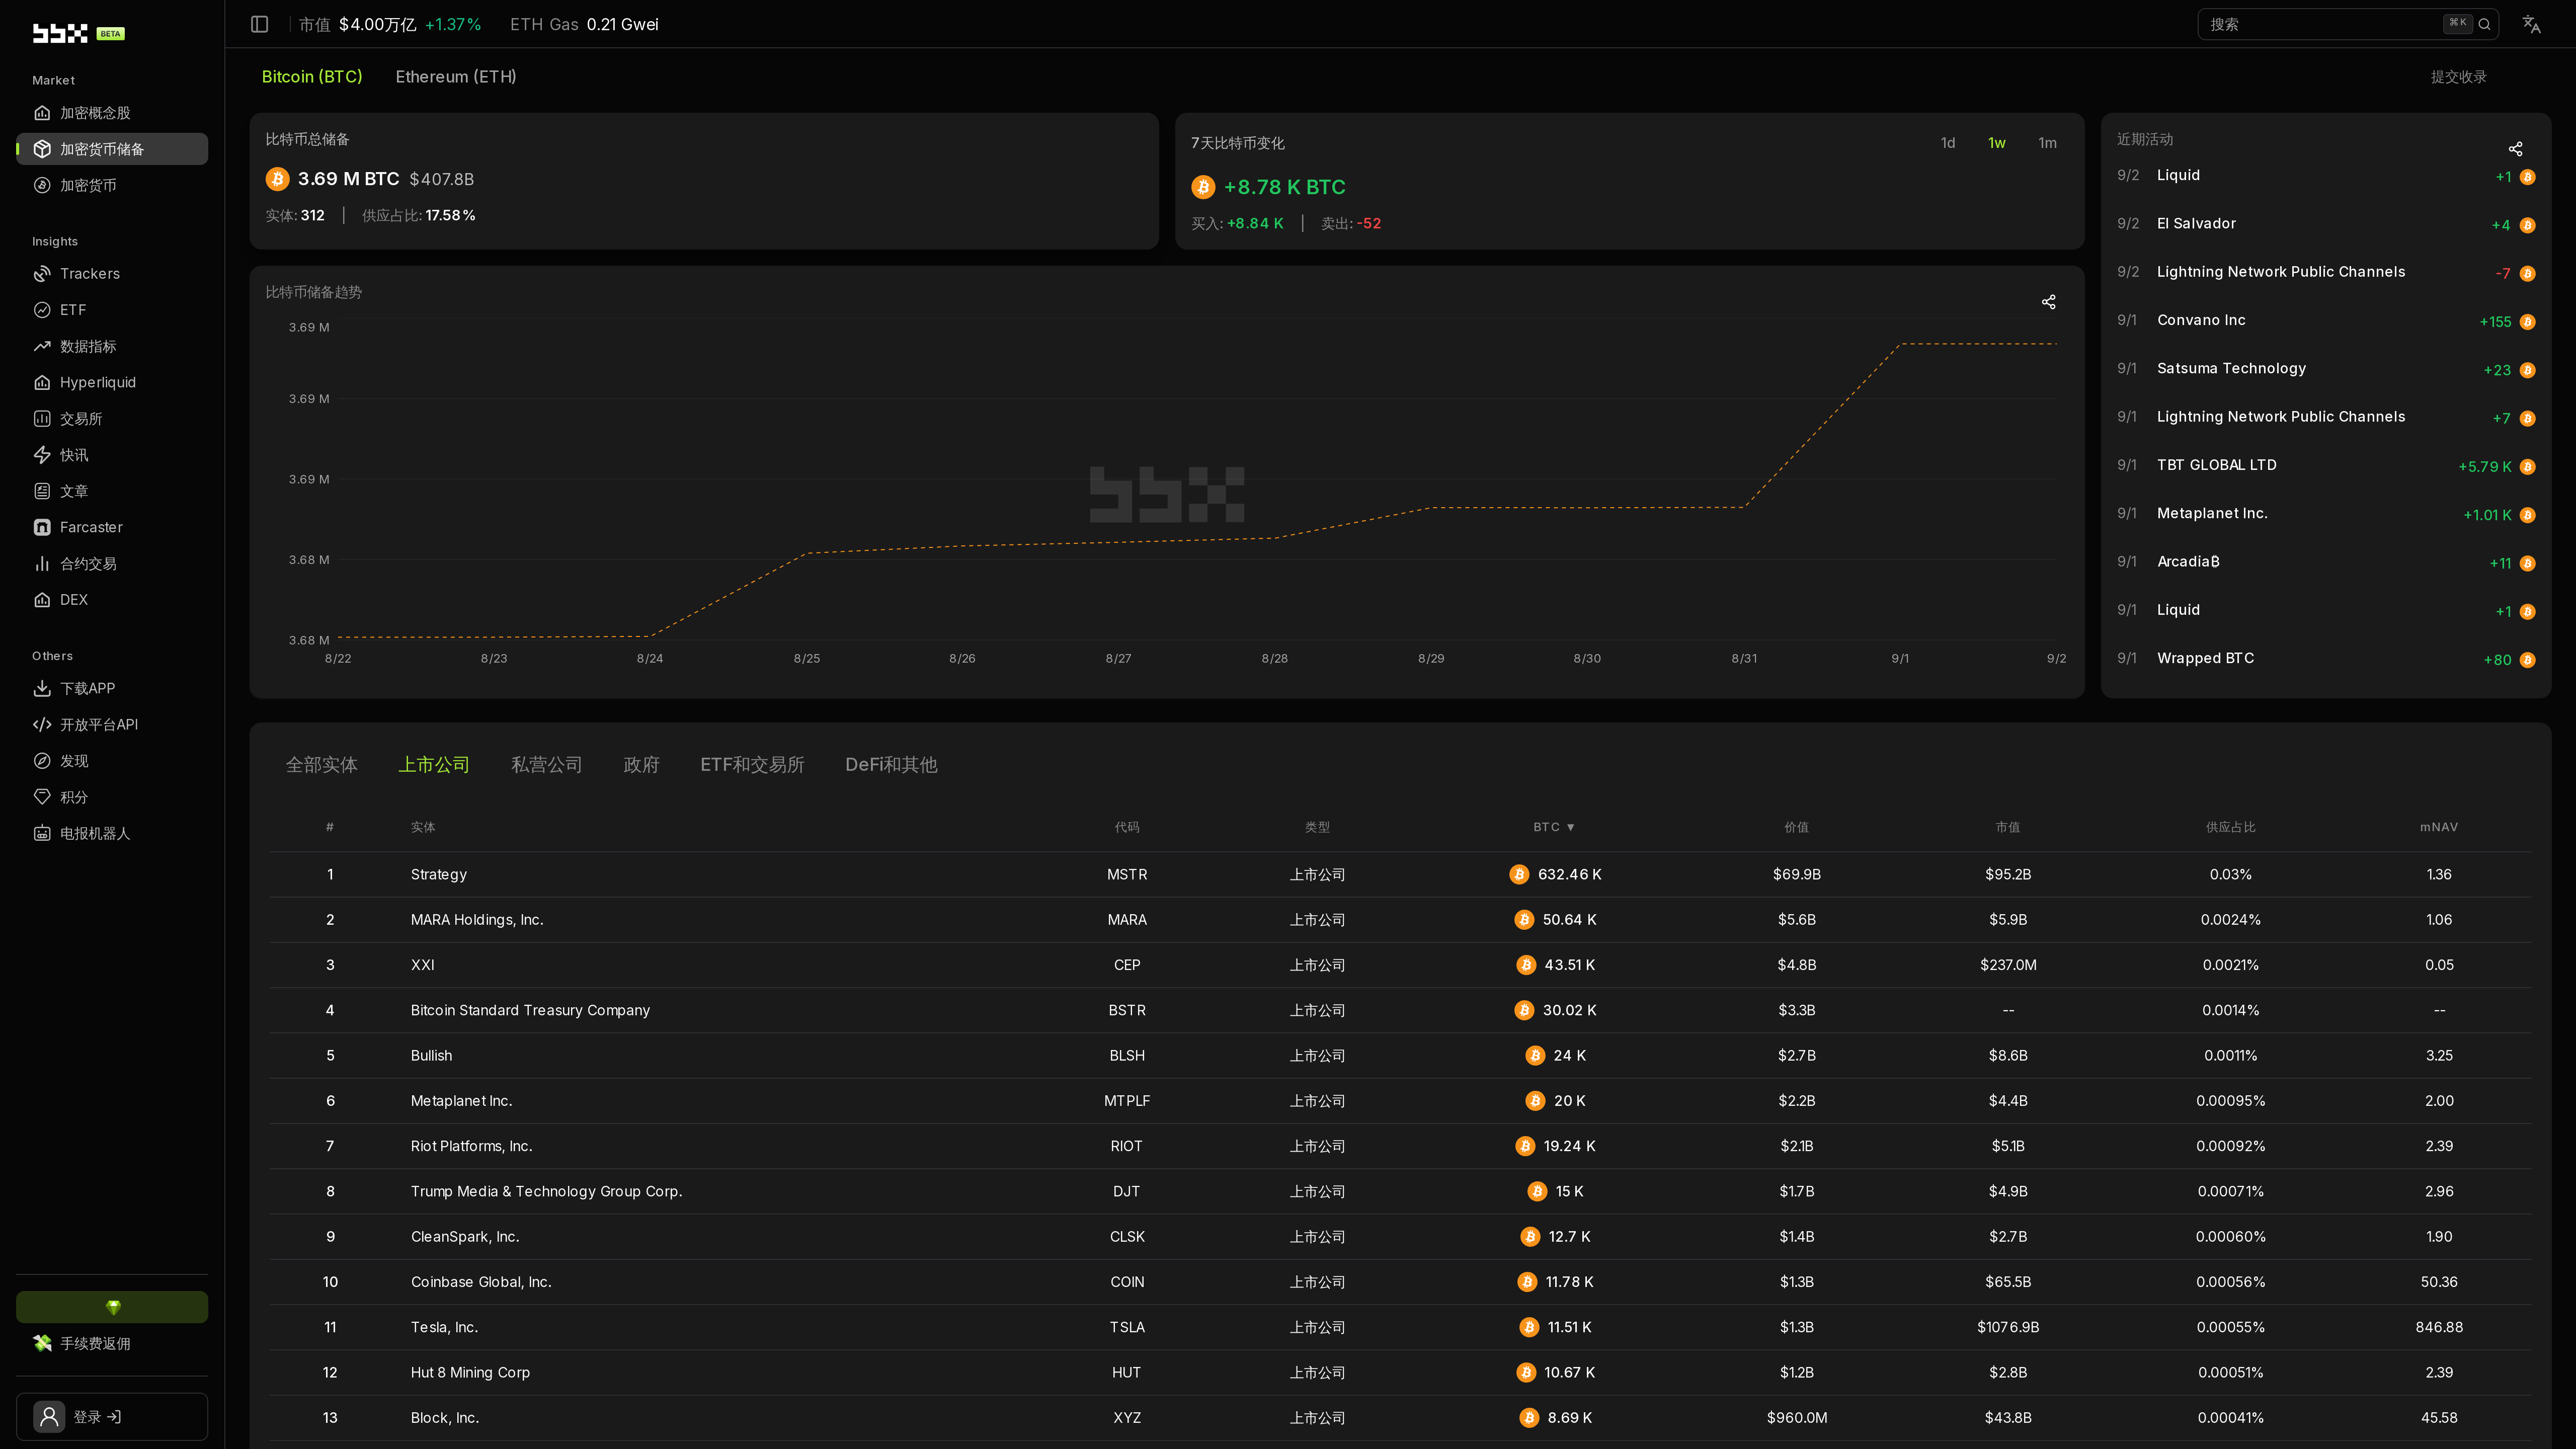Viewport: 2576px width, 1449px height.
Task: Share the Bitcoin reserve trend chart
Action: [x=2048, y=302]
